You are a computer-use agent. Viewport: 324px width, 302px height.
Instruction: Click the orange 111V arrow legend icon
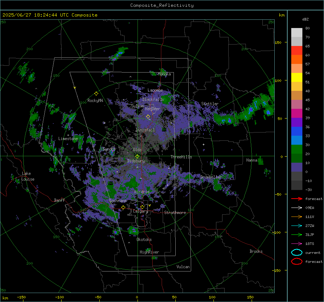coord(297,217)
